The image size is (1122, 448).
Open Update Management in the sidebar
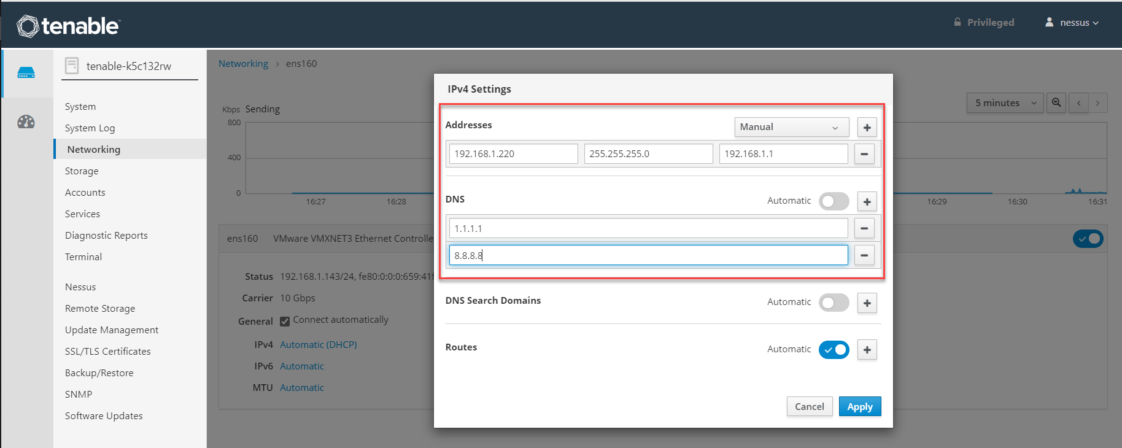tap(112, 330)
